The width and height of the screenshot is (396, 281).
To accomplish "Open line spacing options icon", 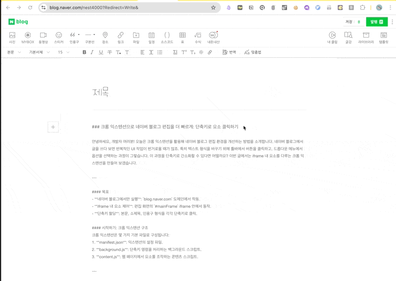I will coord(151,52).
